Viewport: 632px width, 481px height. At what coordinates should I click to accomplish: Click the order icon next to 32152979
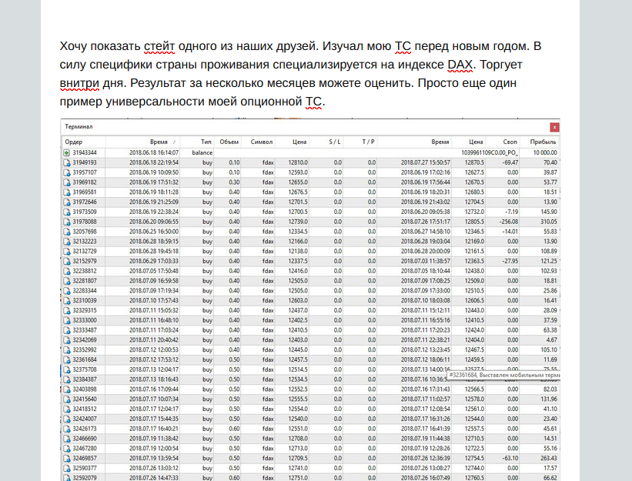coord(66,262)
